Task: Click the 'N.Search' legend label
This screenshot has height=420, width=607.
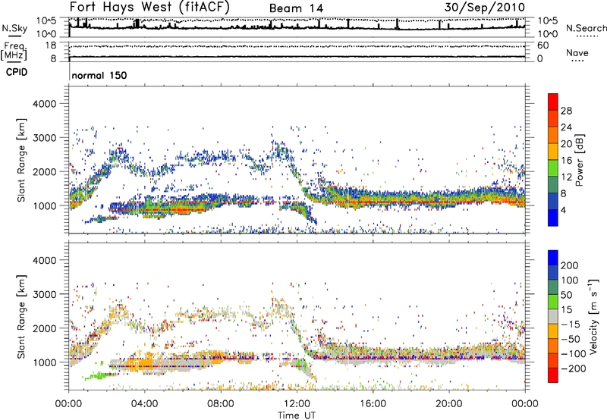Action: point(586,28)
